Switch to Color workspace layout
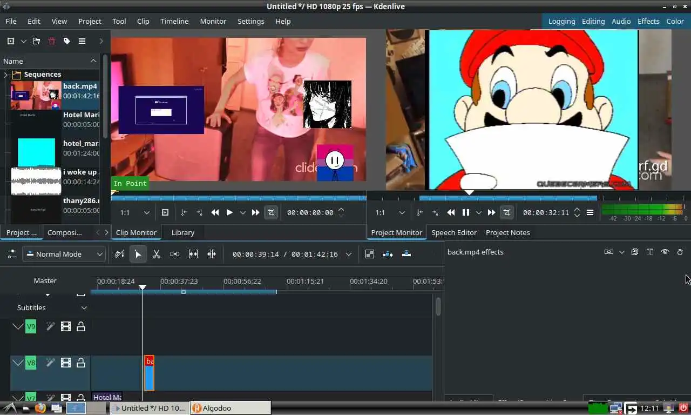The image size is (691, 415). [675, 21]
